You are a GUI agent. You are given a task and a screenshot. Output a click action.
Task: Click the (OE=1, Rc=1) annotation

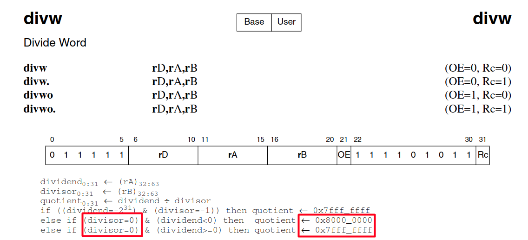pos(478,109)
